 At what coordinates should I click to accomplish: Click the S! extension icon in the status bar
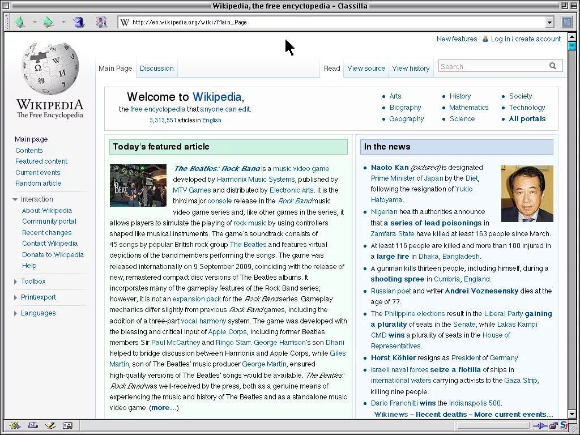click(x=564, y=425)
